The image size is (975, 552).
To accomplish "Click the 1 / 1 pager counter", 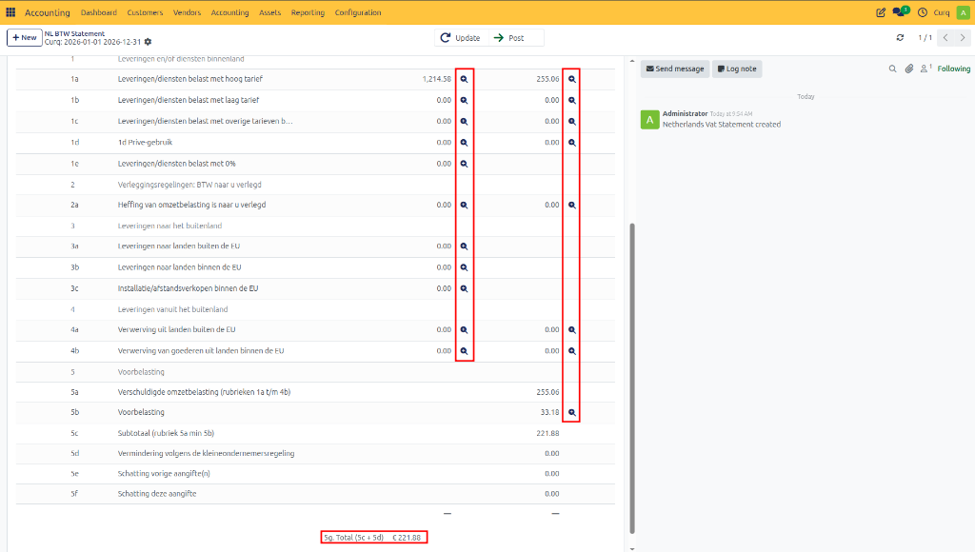I will 925,38.
